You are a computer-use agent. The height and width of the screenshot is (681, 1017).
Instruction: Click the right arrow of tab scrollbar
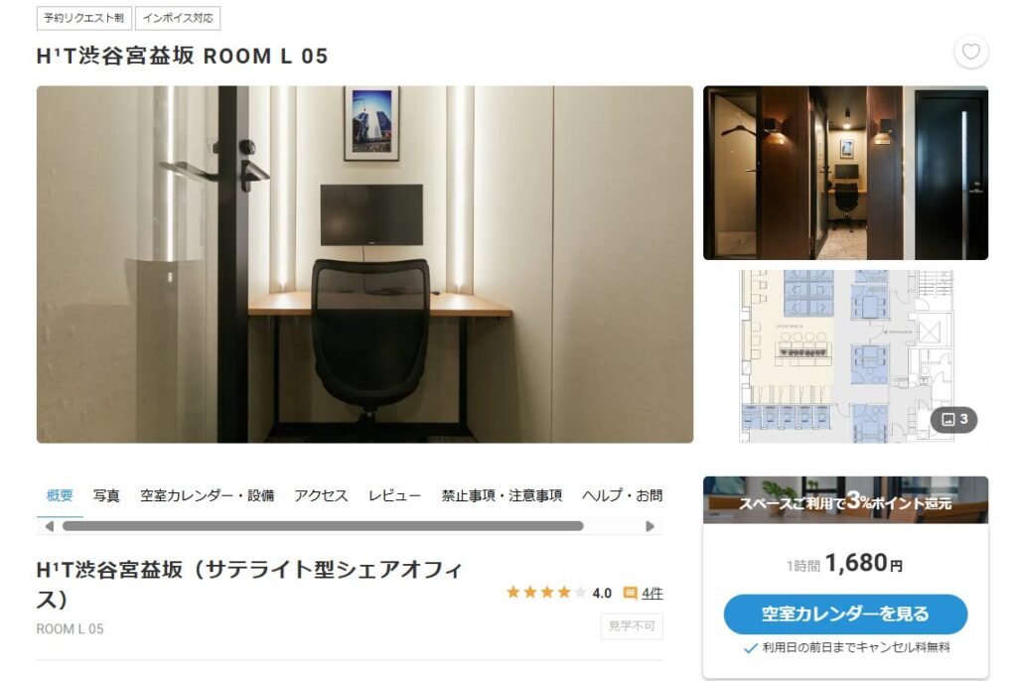point(650,526)
